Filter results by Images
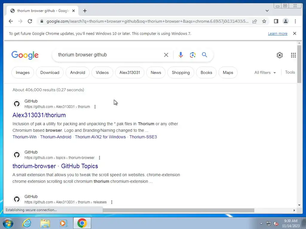306x229 pixels. click(23, 72)
